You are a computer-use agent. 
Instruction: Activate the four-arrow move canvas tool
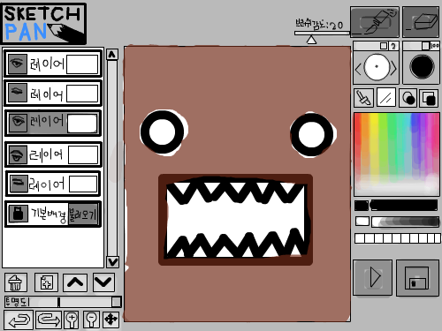click(110, 320)
